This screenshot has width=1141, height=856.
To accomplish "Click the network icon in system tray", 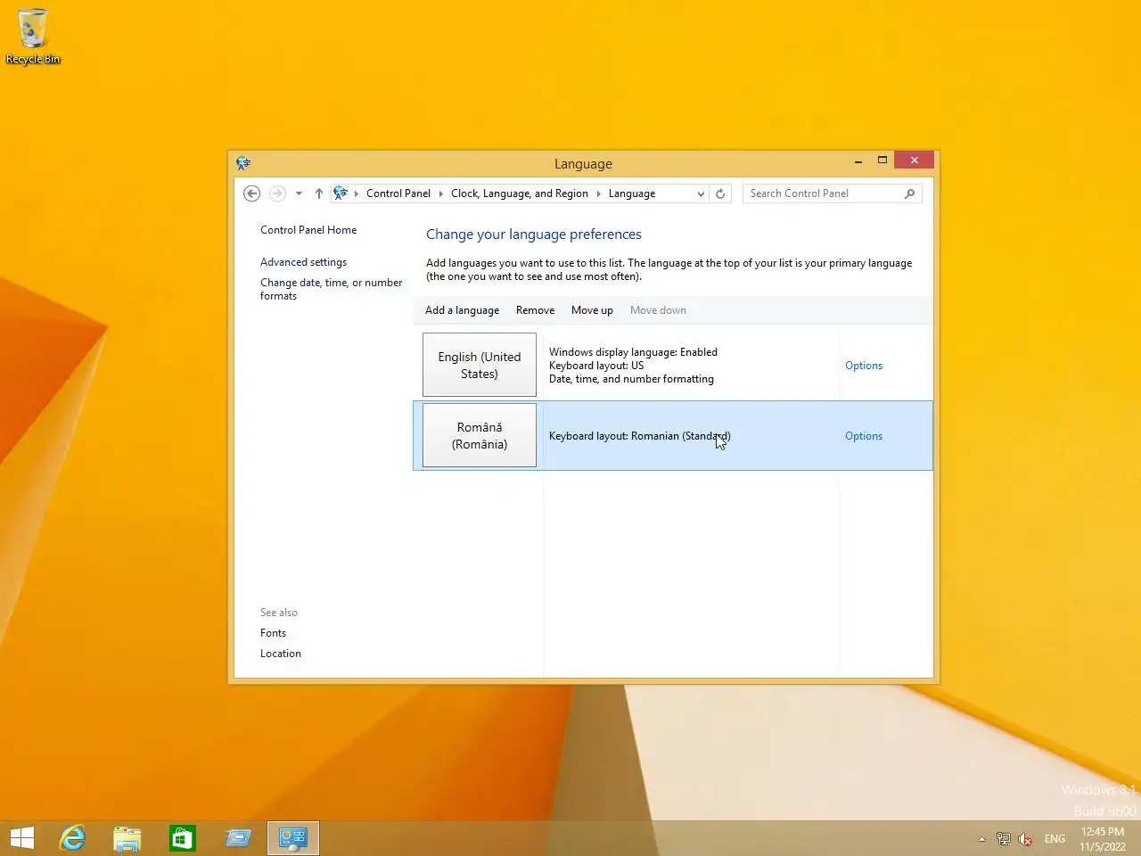I will pyautogui.click(x=1004, y=839).
